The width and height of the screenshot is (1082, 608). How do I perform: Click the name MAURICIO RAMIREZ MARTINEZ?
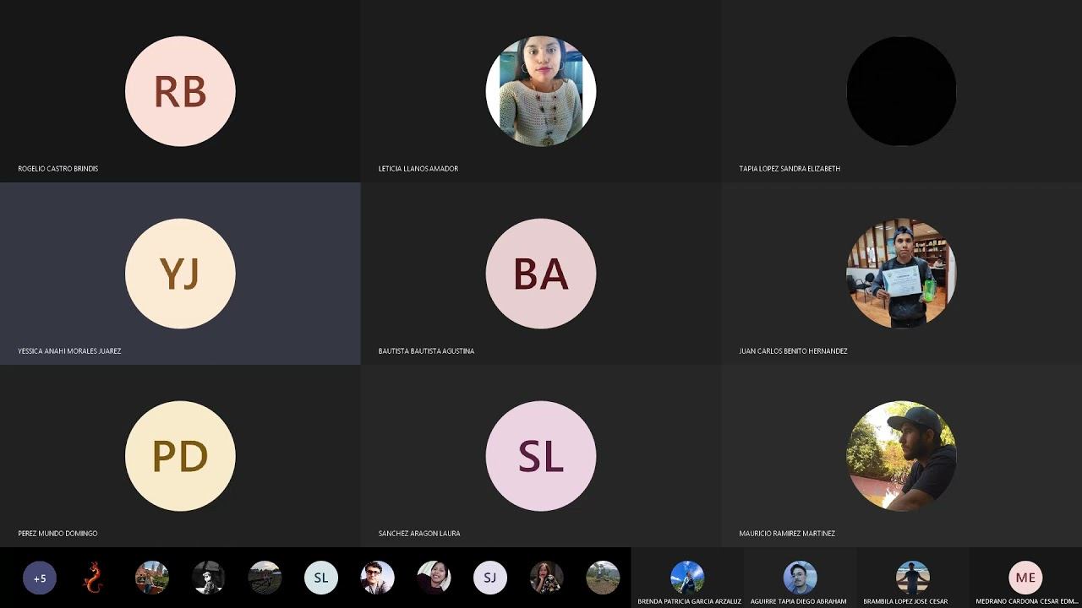[x=787, y=534]
